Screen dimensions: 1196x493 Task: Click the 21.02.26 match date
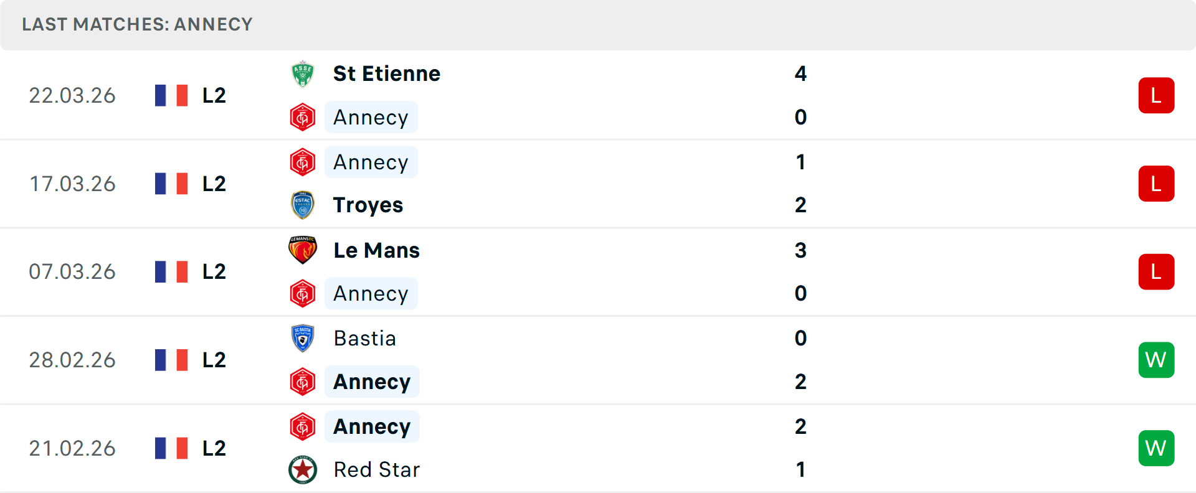(x=72, y=448)
